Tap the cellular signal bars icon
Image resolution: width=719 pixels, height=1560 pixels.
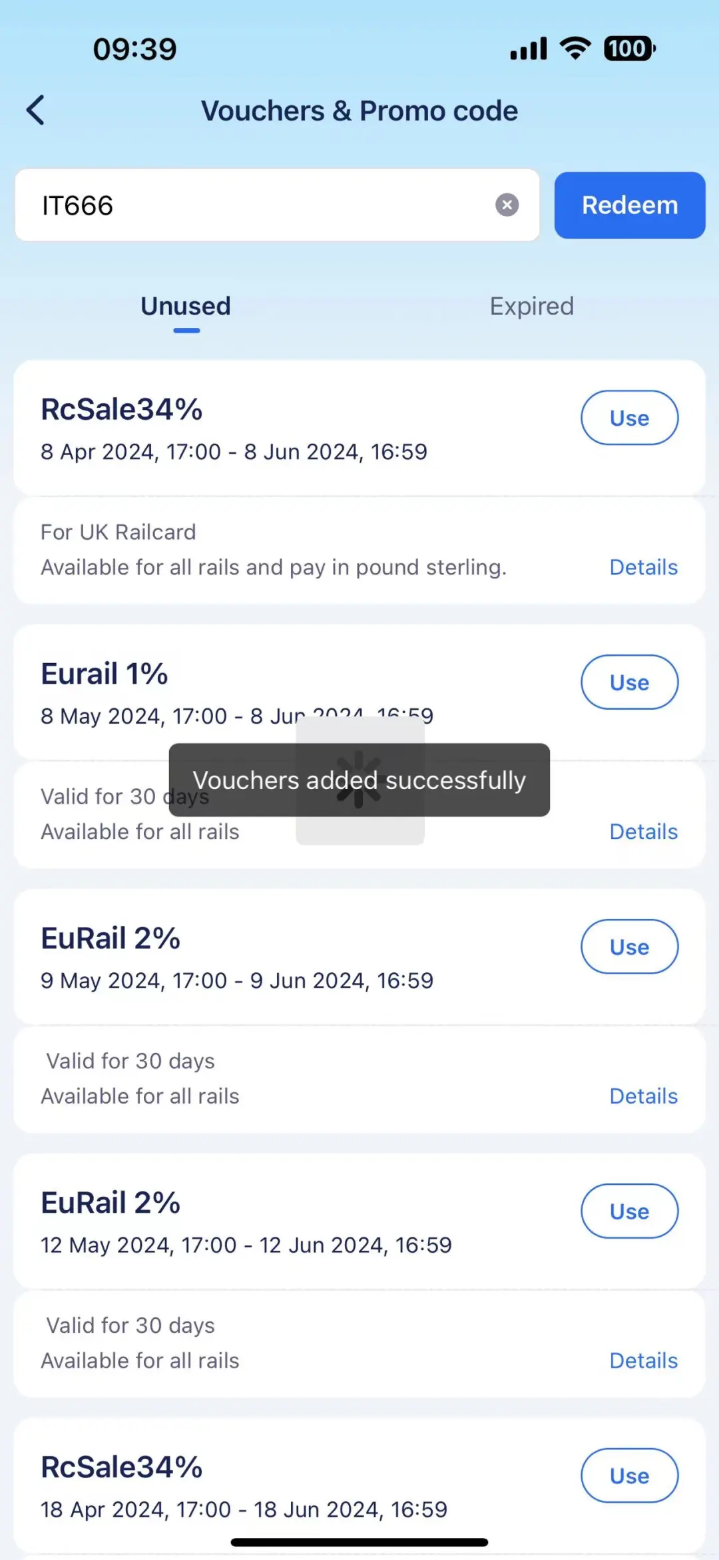528,48
